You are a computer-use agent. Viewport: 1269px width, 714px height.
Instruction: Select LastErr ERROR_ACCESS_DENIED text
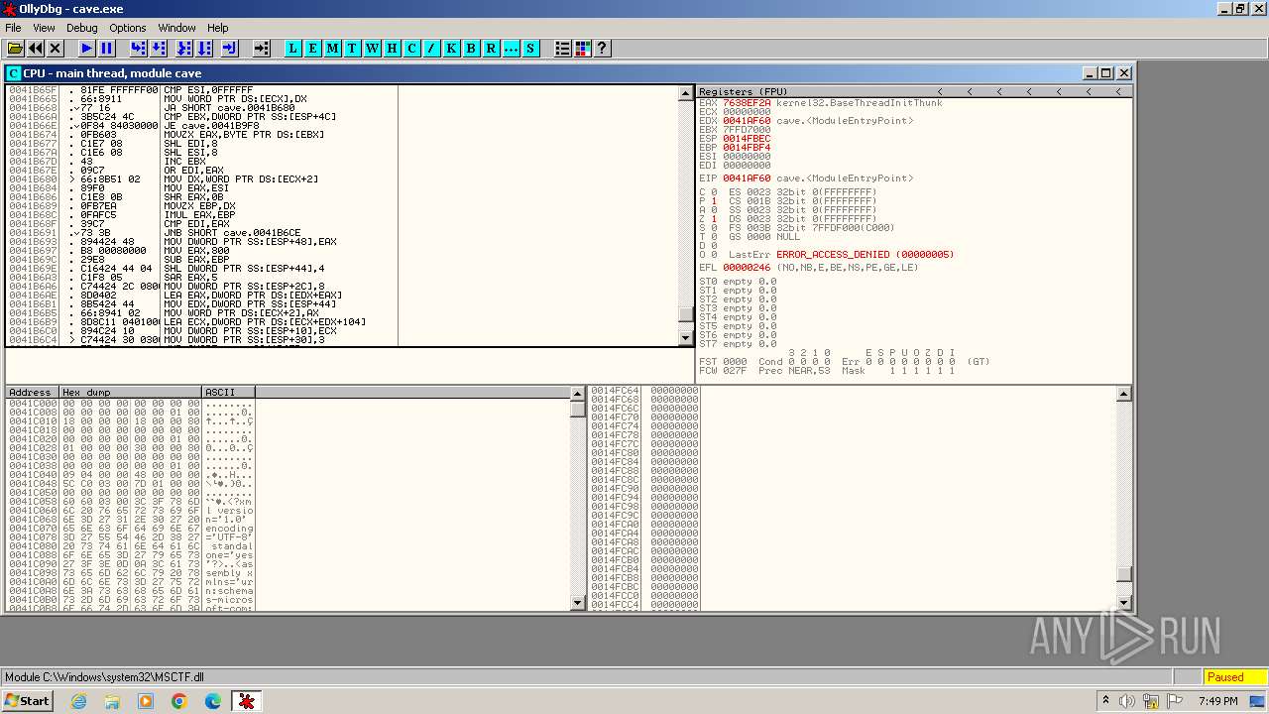865,255
